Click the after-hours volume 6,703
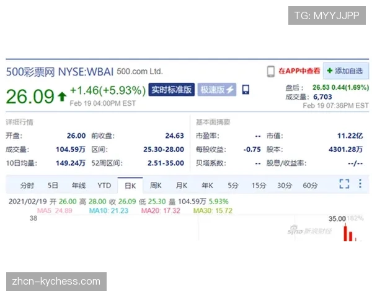 pyautogui.click(x=322, y=97)
